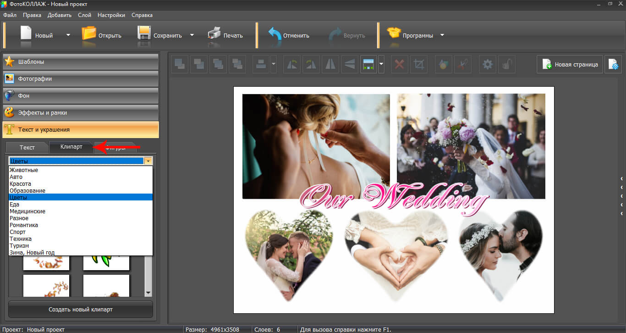Image resolution: width=626 pixels, height=333 pixels.
Task: Click the Сохранить button
Action: tap(160, 35)
